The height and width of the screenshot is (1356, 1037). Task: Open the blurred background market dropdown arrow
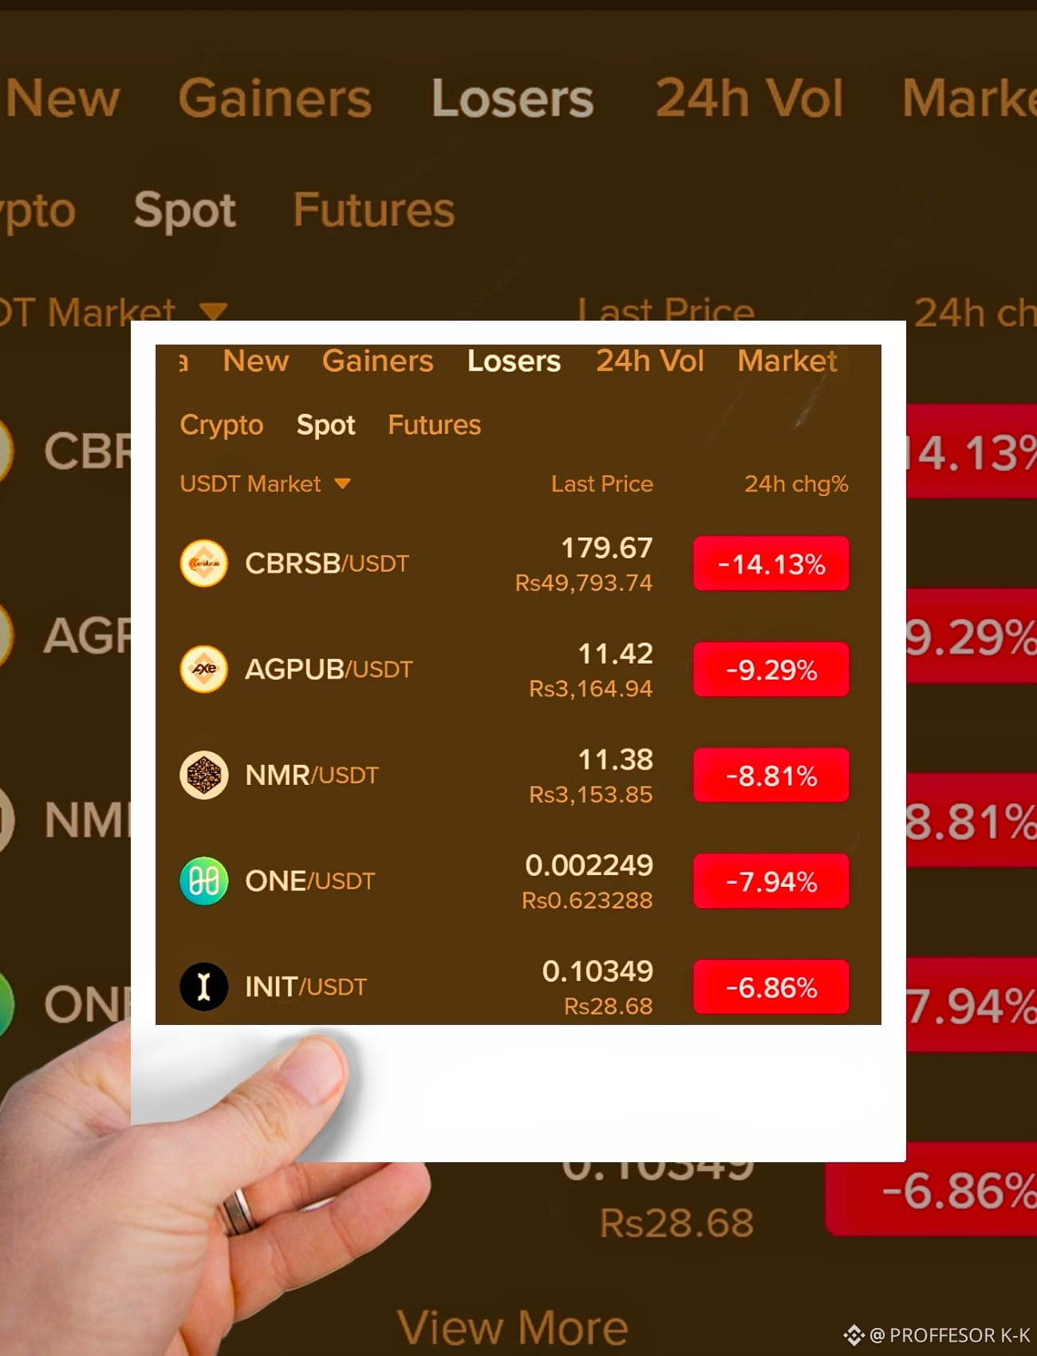[213, 311]
